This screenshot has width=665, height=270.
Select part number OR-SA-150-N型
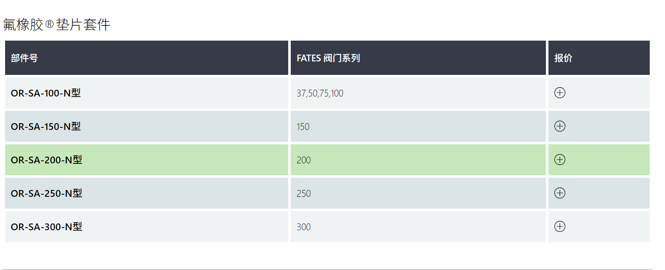point(46,127)
